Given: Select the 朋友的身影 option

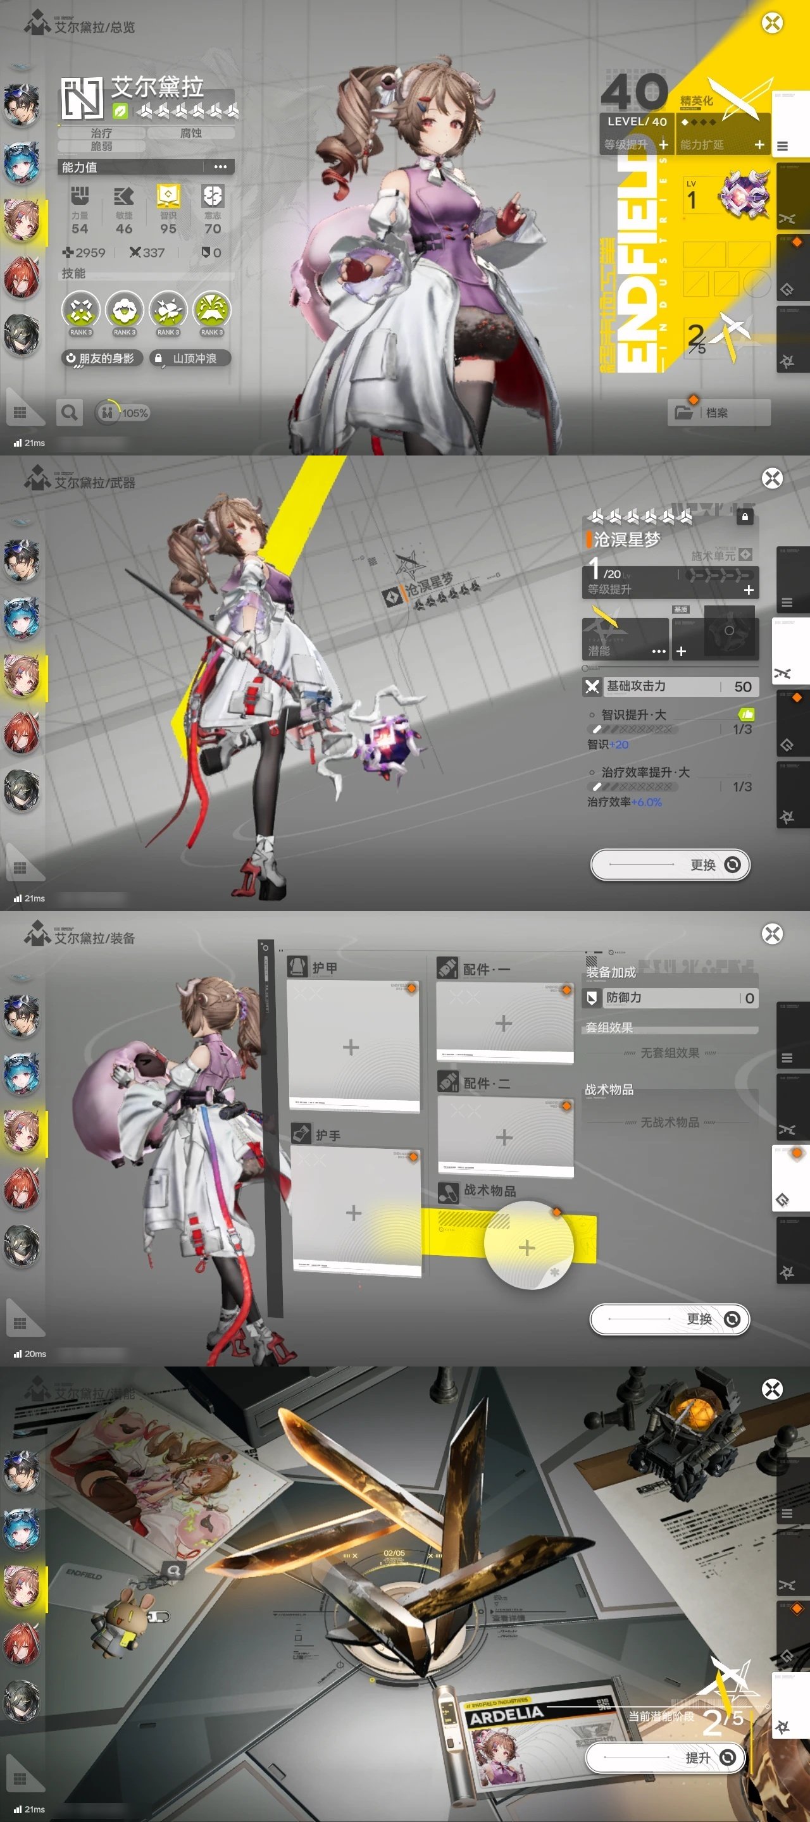Looking at the screenshot, I should [x=101, y=359].
